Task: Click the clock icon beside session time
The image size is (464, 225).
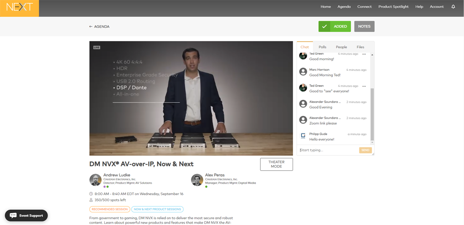Action: [x=91, y=194]
